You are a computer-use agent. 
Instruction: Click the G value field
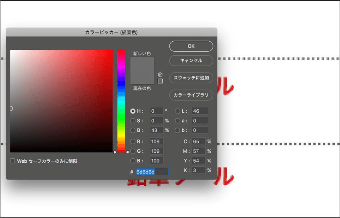(x=157, y=151)
